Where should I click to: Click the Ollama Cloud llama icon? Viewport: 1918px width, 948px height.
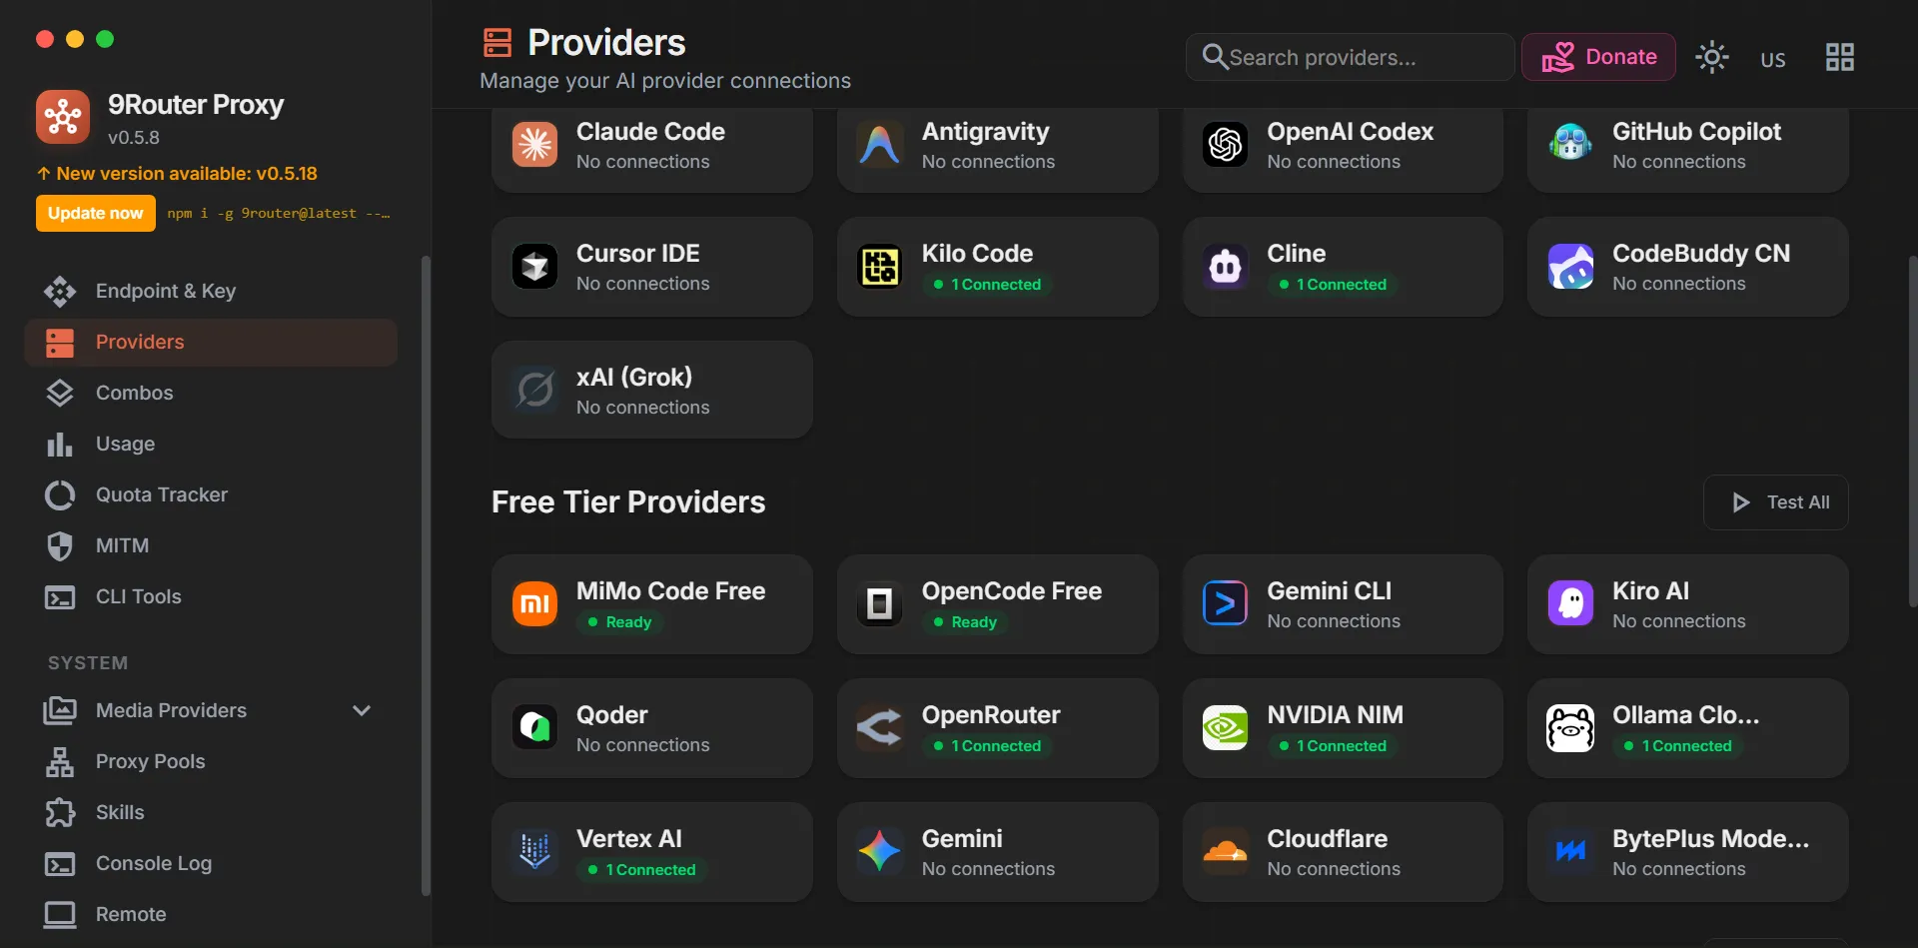[1570, 728]
